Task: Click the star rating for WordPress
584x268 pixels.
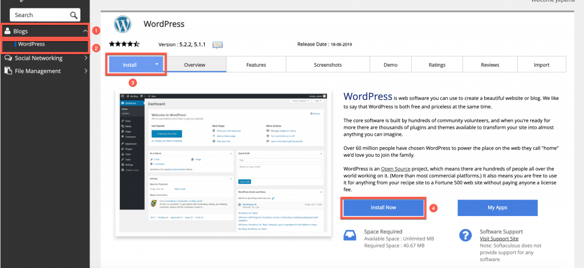Action: coord(124,44)
